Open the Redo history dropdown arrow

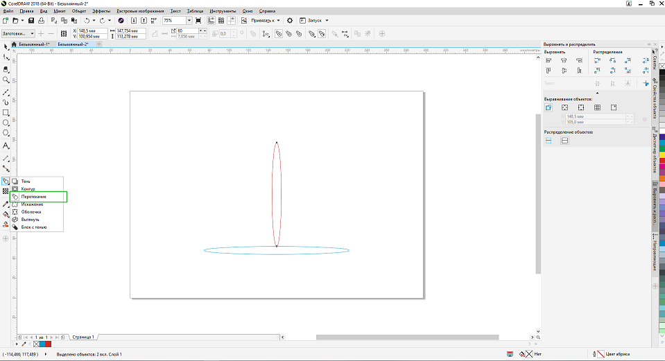coord(110,20)
